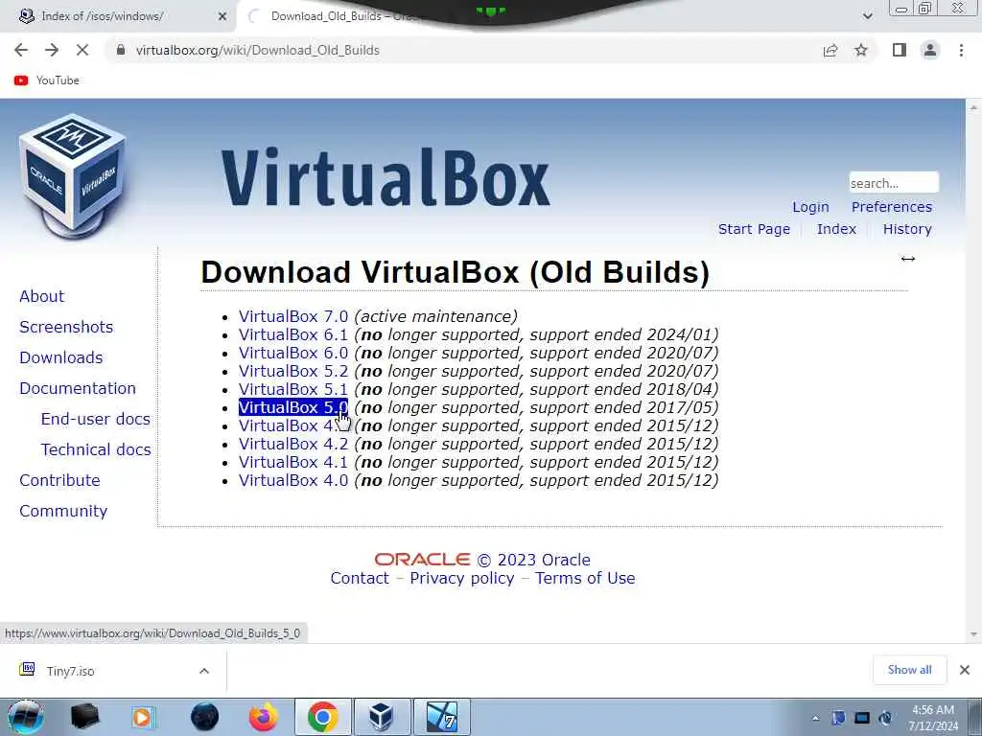The image size is (982, 736).
Task: Open the Chrome profile menu
Action: [930, 50]
